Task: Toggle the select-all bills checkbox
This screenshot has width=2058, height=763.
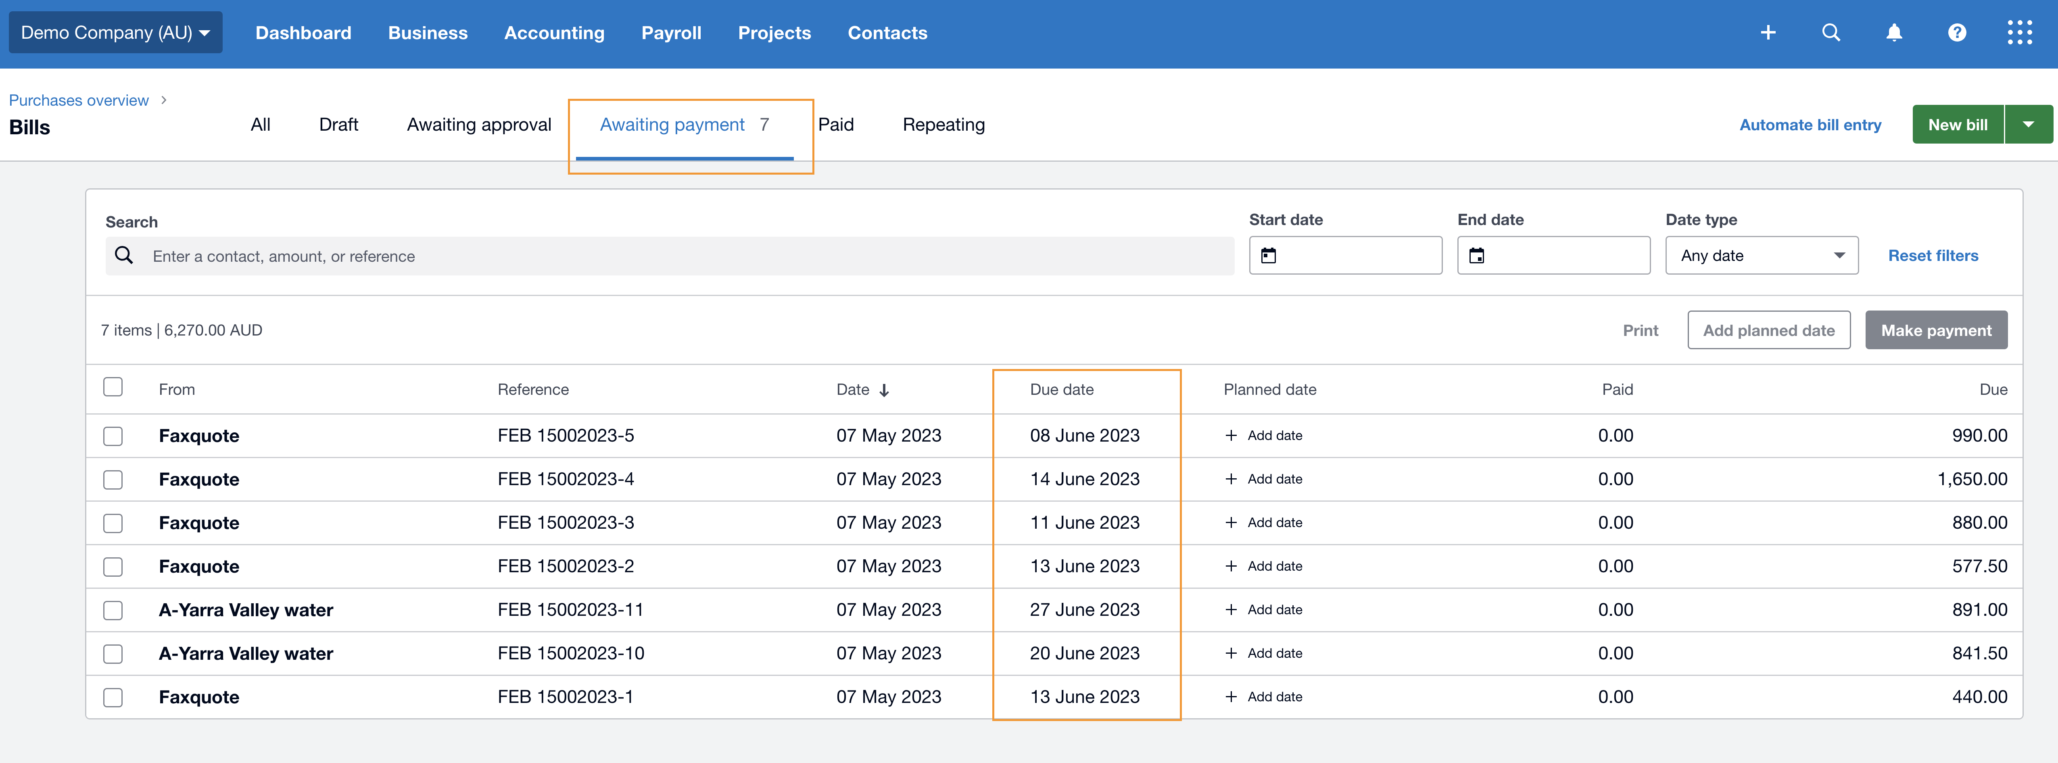Action: point(113,388)
